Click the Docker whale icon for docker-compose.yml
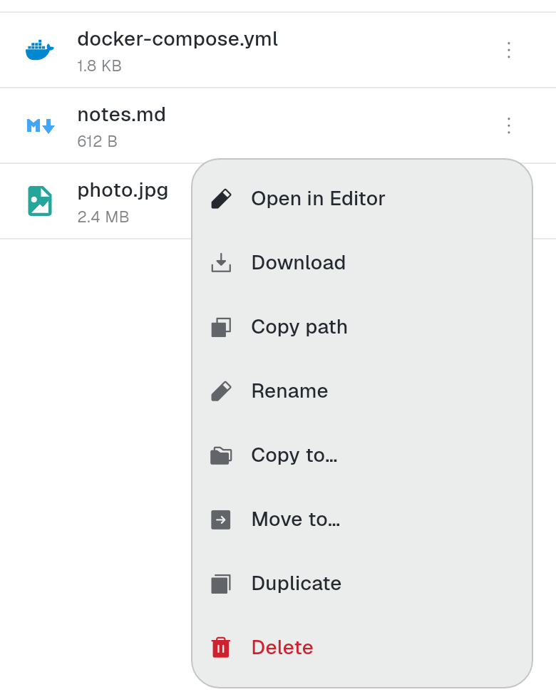Screen dimensions: 556x697 (x=39, y=50)
